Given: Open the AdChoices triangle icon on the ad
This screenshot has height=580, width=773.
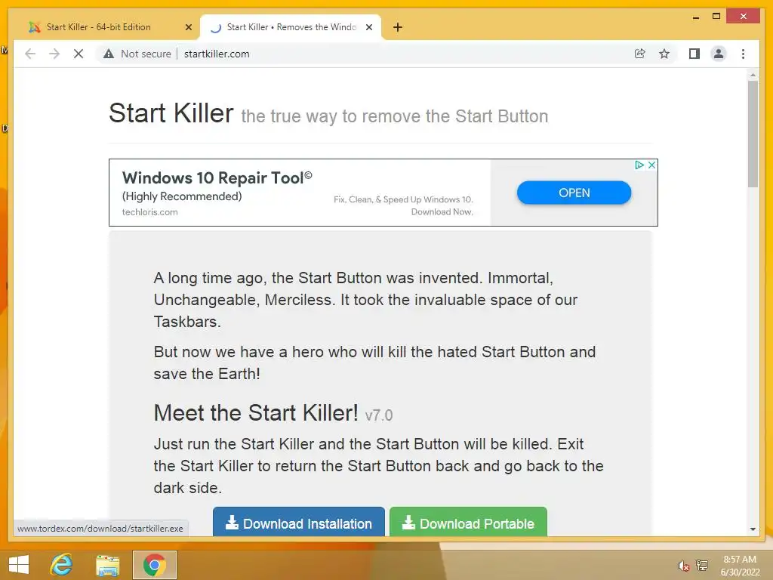Looking at the screenshot, I should pyautogui.click(x=639, y=165).
